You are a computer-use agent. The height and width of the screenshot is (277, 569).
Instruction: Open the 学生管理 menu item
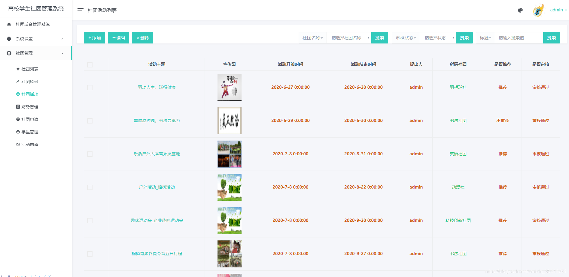click(x=30, y=132)
